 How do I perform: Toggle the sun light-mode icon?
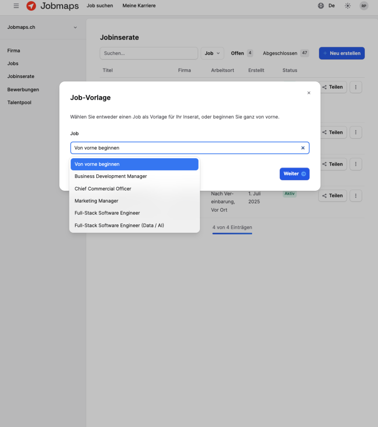pos(347,6)
